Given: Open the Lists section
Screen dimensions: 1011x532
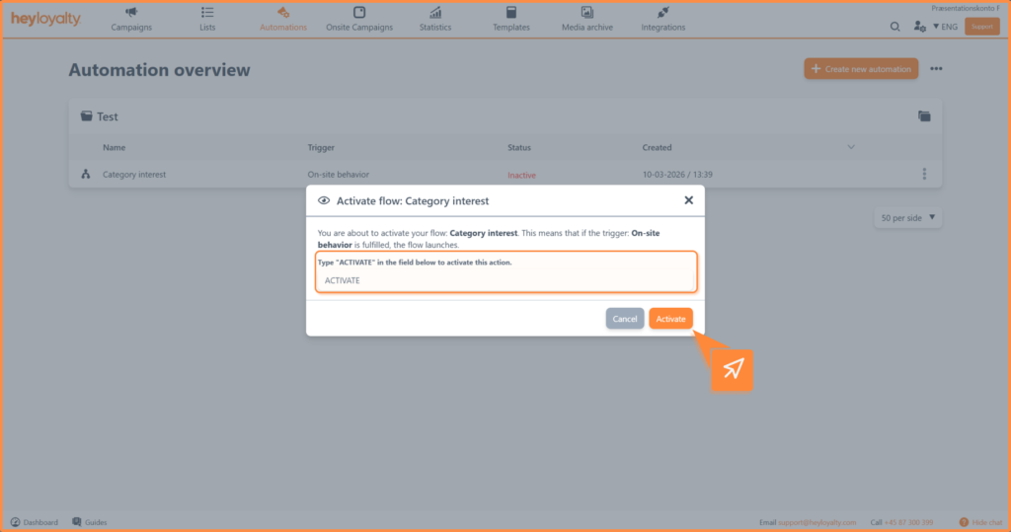Looking at the screenshot, I should pyautogui.click(x=207, y=19).
